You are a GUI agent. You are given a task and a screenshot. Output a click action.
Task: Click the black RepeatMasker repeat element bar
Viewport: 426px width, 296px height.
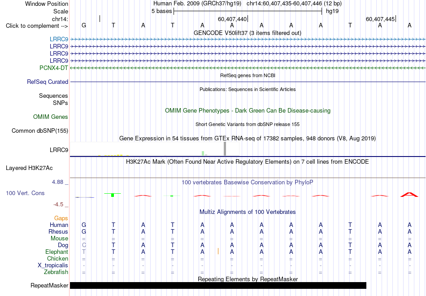pos(218,285)
